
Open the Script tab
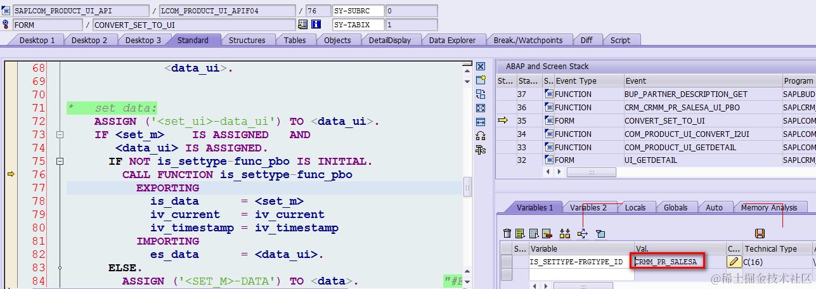point(620,40)
